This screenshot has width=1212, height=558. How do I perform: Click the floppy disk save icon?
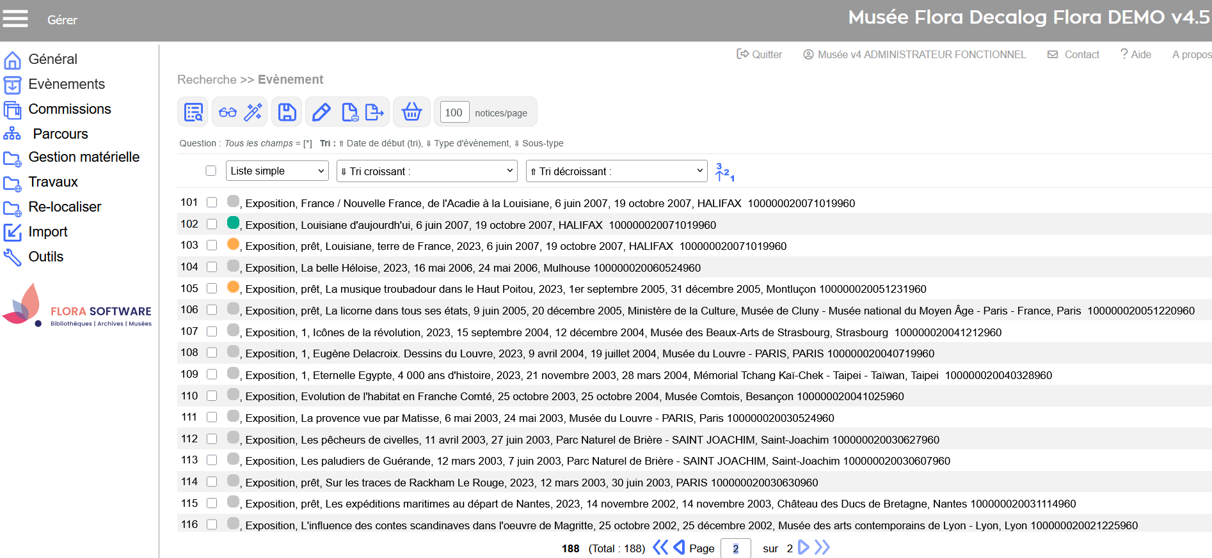tap(287, 112)
